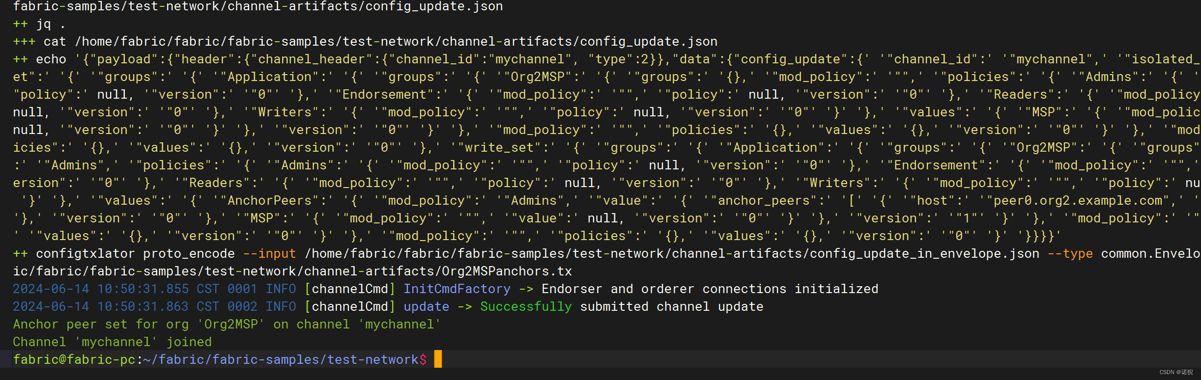The image size is (1201, 380).
Task: Click the '--type' flag text
Action: (x=1070, y=253)
